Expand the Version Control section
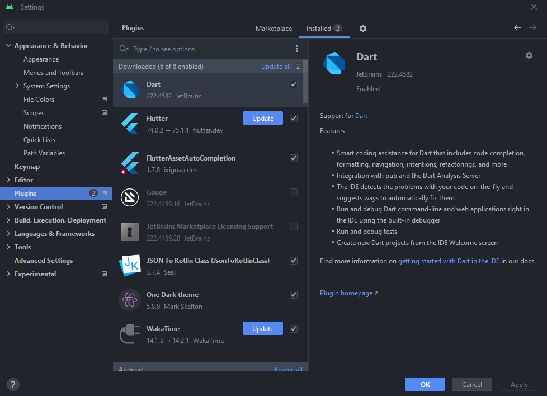547x396 pixels. 8,207
